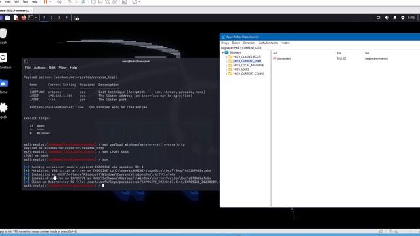The width and height of the screenshot is (420, 236).
Task: Click the terminal window title bar icon
Action: pyautogui.click(x=26, y=61)
